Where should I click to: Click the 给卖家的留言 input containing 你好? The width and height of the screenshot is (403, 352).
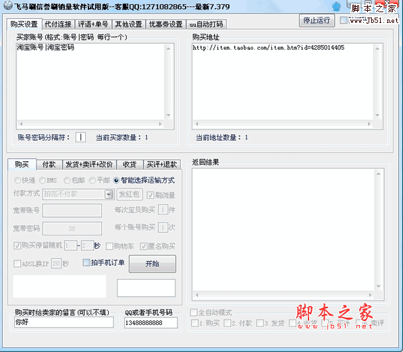(64, 322)
